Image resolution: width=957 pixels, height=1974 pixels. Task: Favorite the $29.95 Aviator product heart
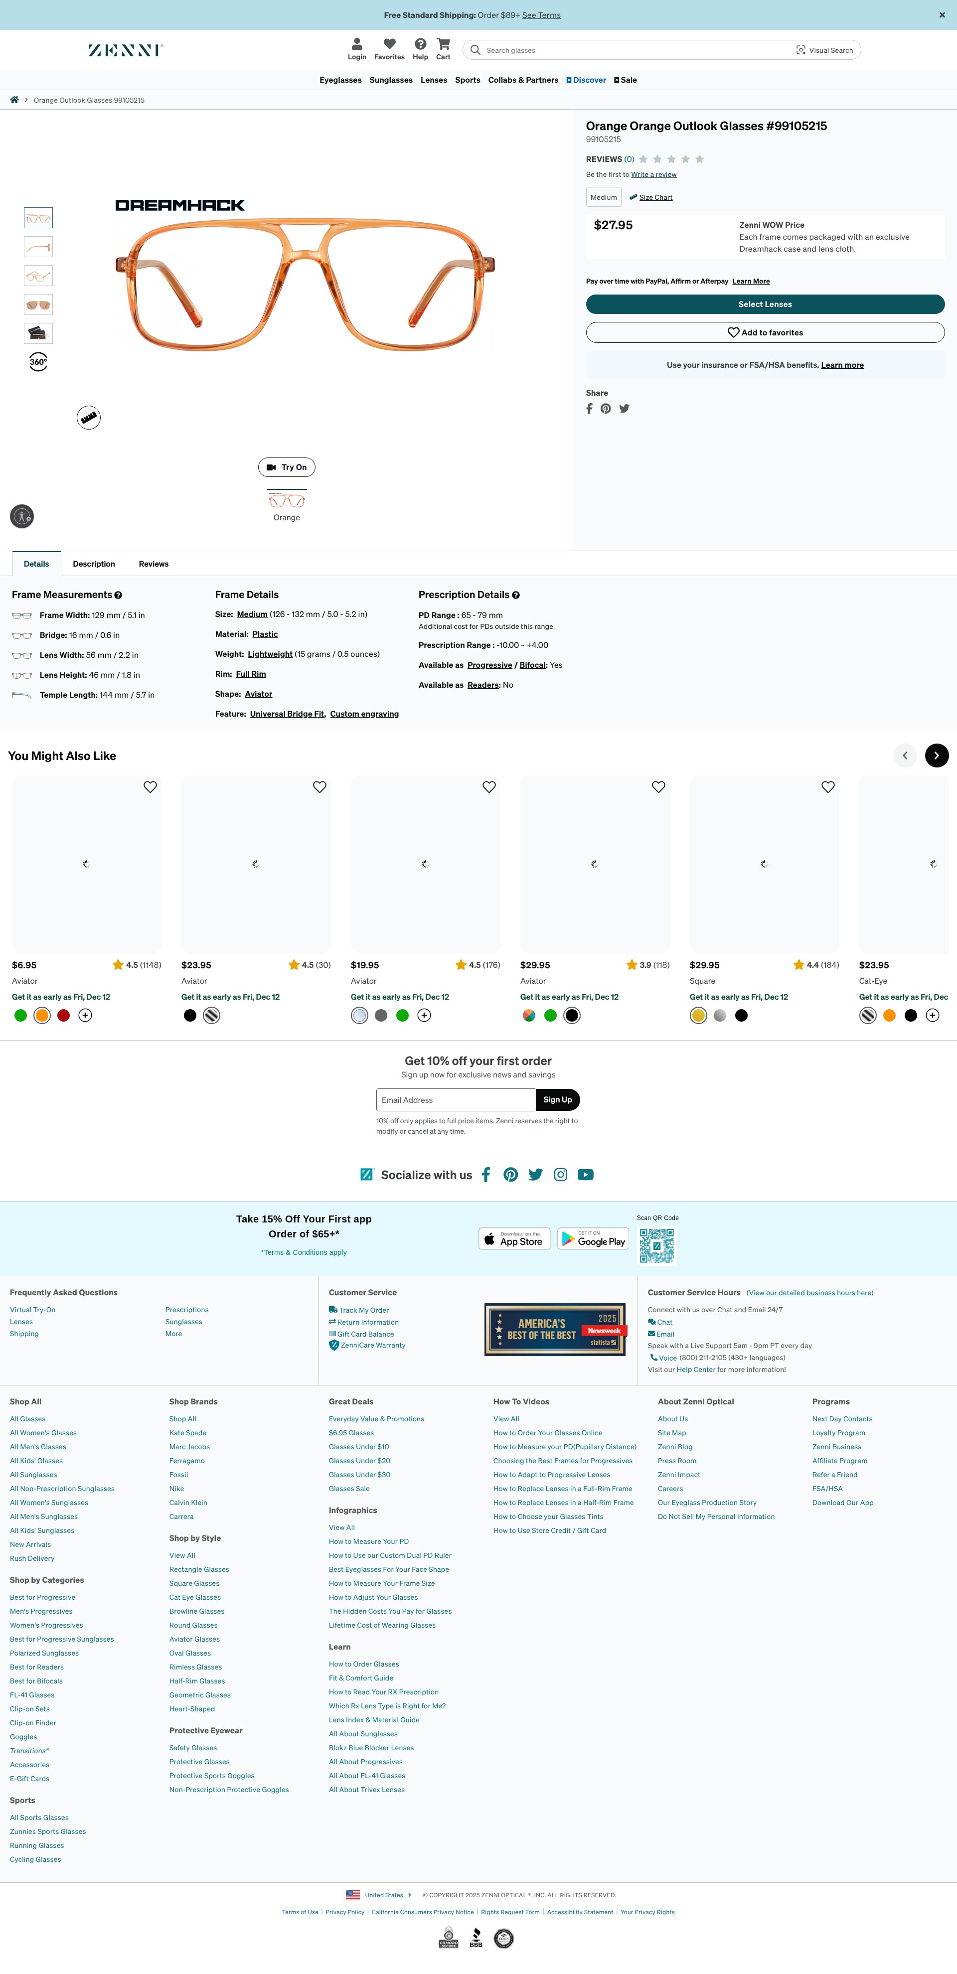coord(658,787)
